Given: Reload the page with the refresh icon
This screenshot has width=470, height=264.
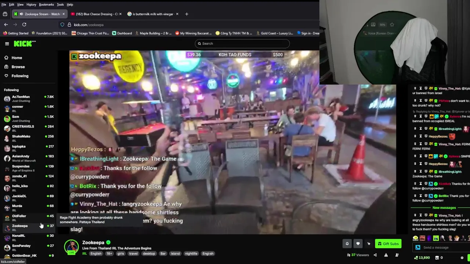Looking at the screenshot, I should (x=24, y=25).
